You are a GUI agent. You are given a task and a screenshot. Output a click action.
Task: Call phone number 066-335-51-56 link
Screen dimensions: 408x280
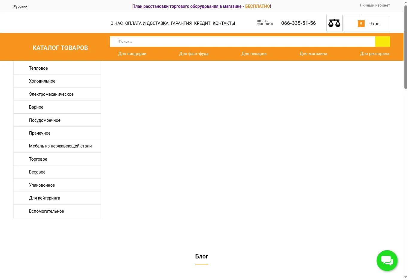298,23
